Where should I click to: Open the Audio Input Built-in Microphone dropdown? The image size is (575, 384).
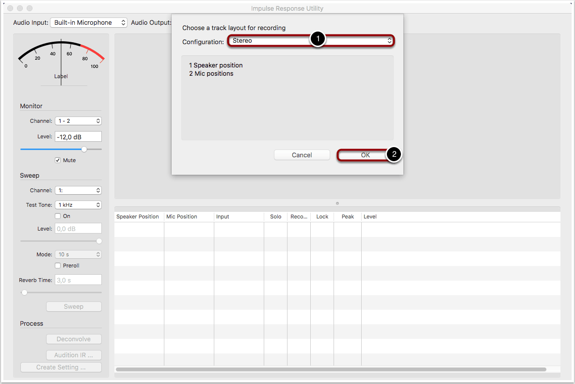89,23
